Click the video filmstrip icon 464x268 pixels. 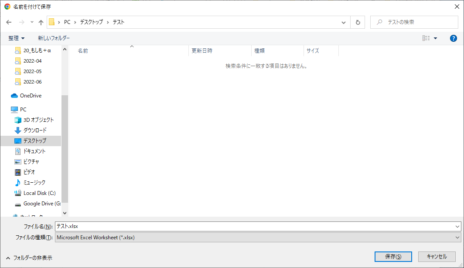click(18, 172)
